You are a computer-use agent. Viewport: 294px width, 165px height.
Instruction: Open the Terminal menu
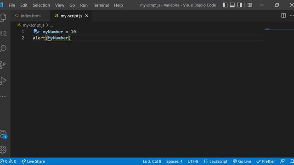[101, 5]
